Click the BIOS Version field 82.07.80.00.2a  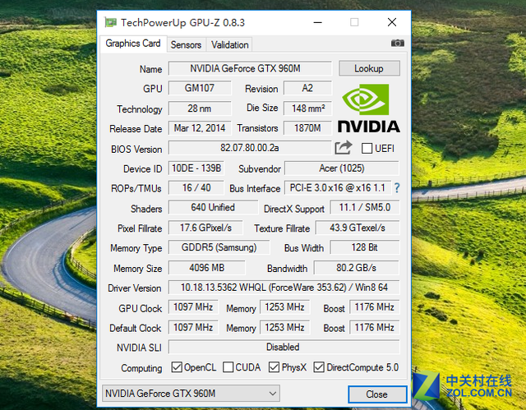pyautogui.click(x=250, y=148)
